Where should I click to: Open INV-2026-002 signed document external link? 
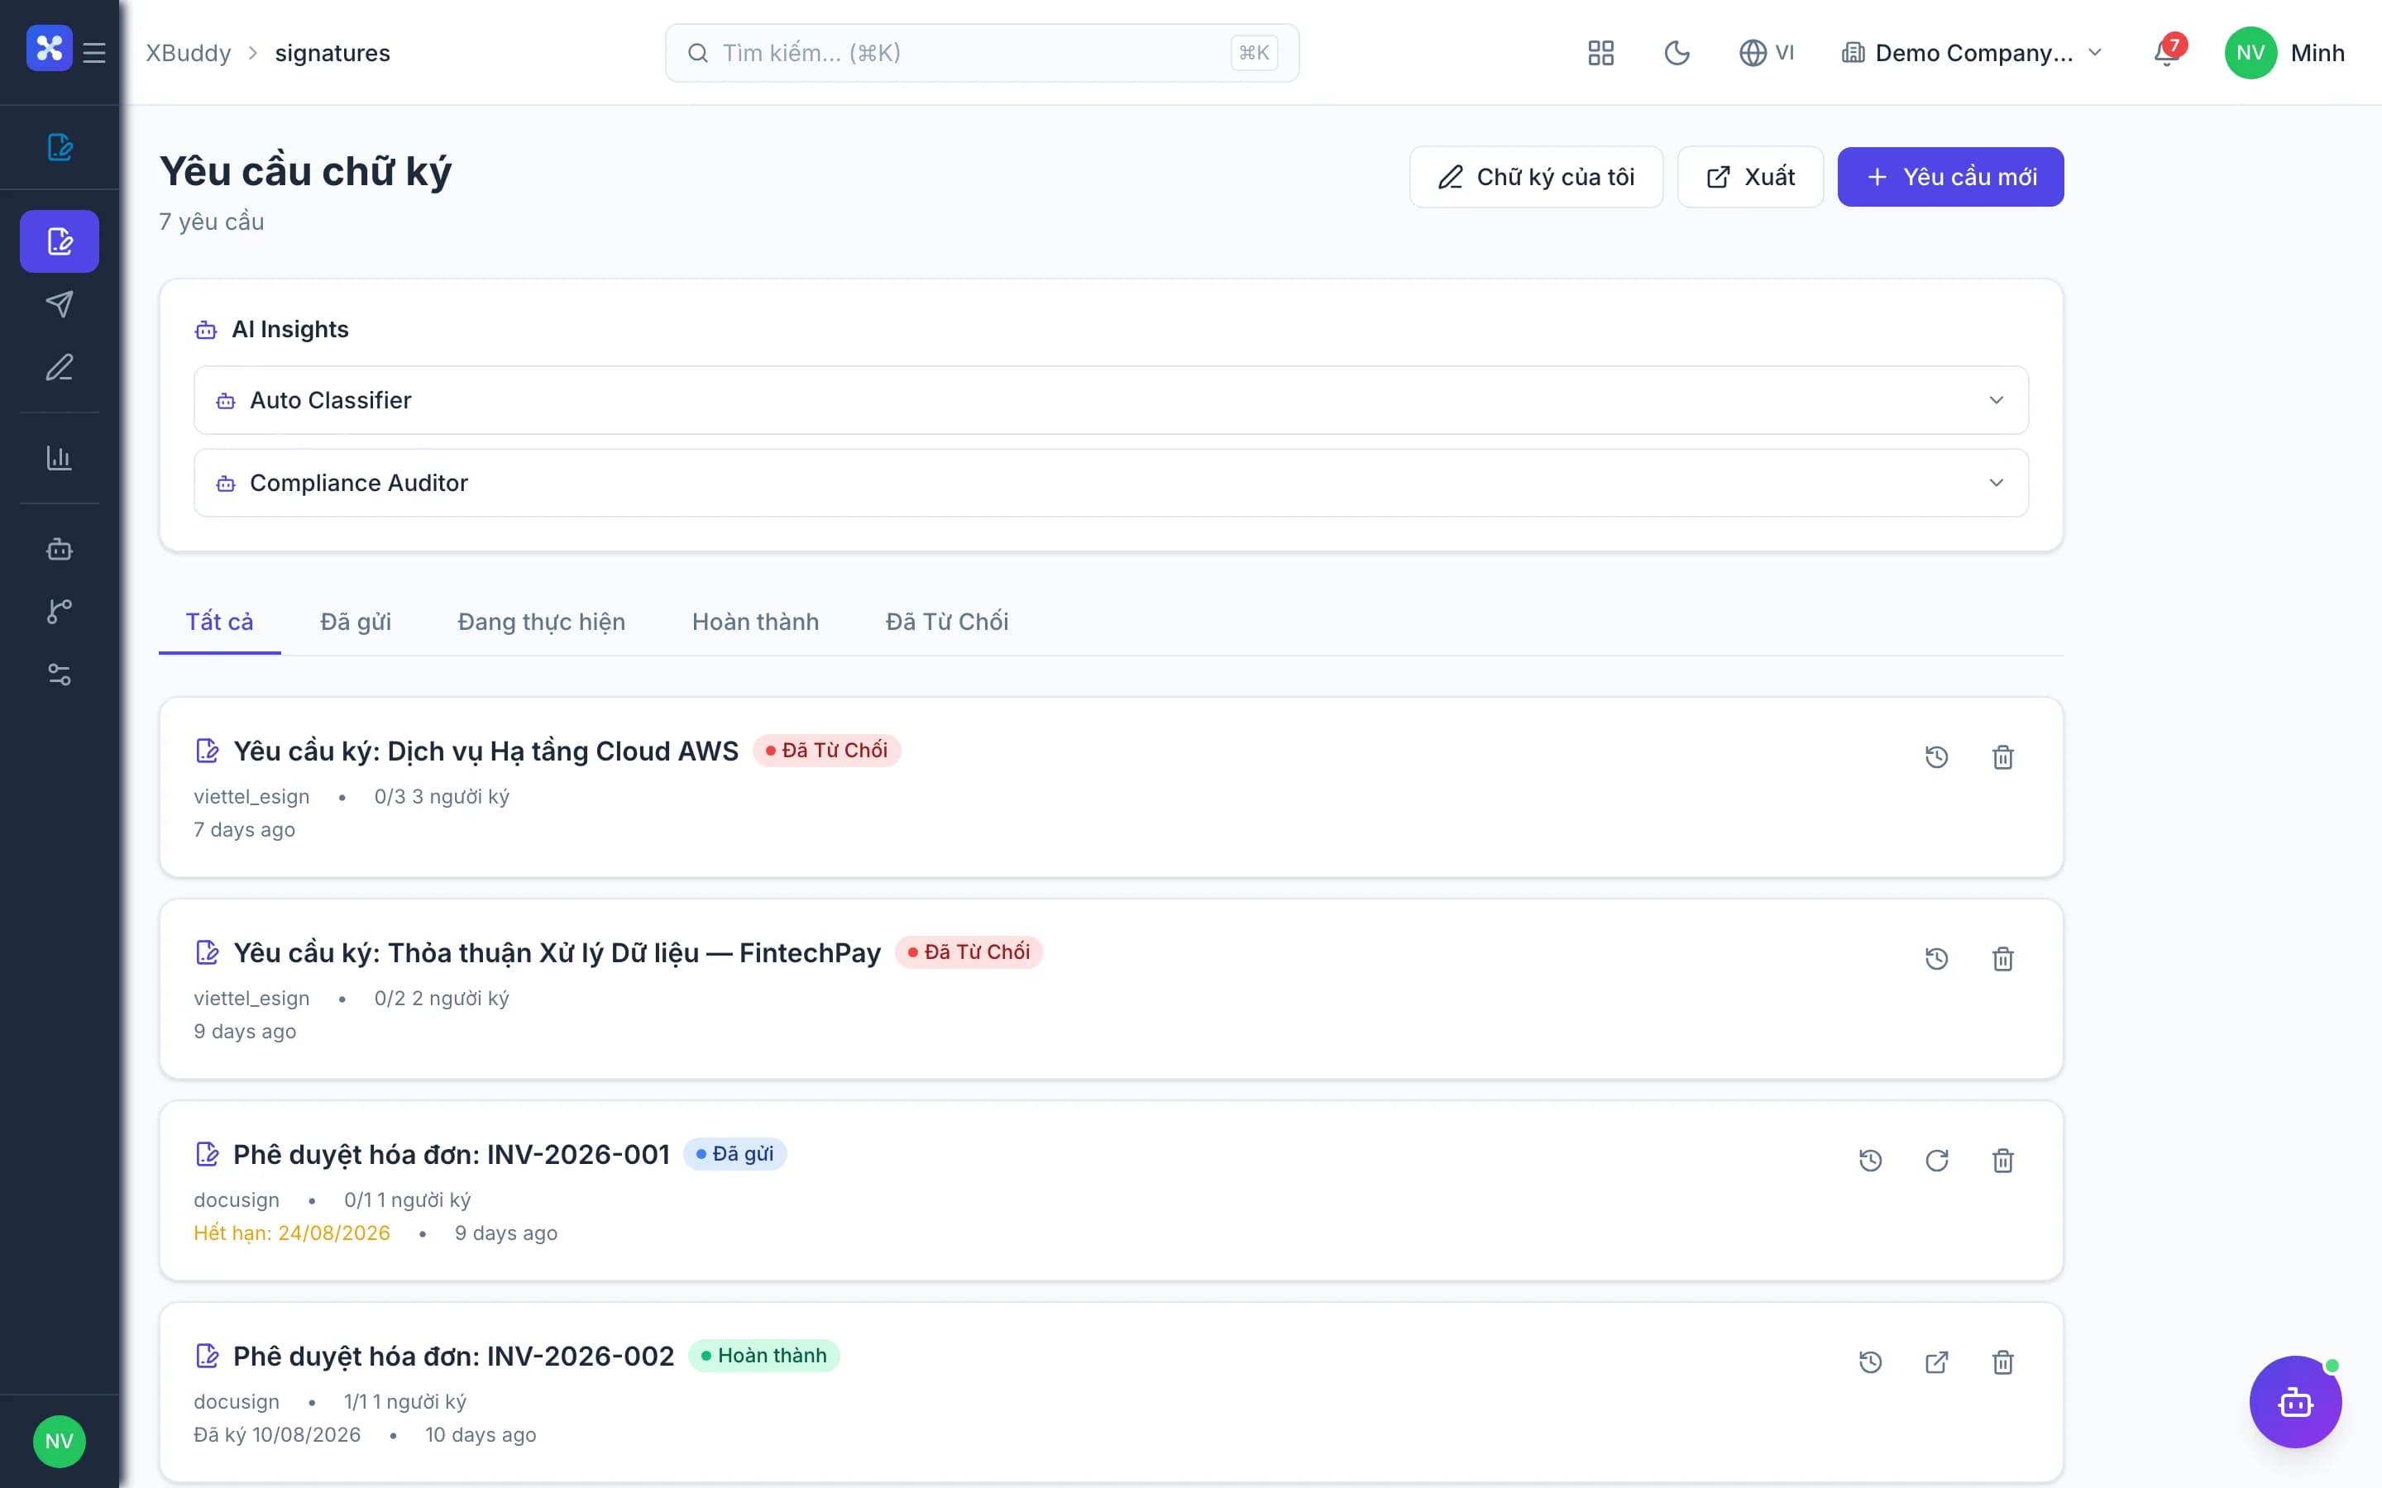coord(1936,1362)
